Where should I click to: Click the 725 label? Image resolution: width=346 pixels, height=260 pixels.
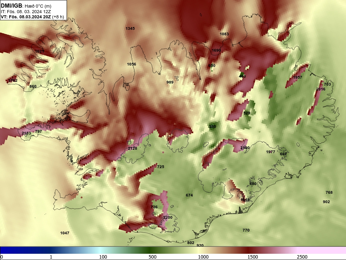click(161, 167)
